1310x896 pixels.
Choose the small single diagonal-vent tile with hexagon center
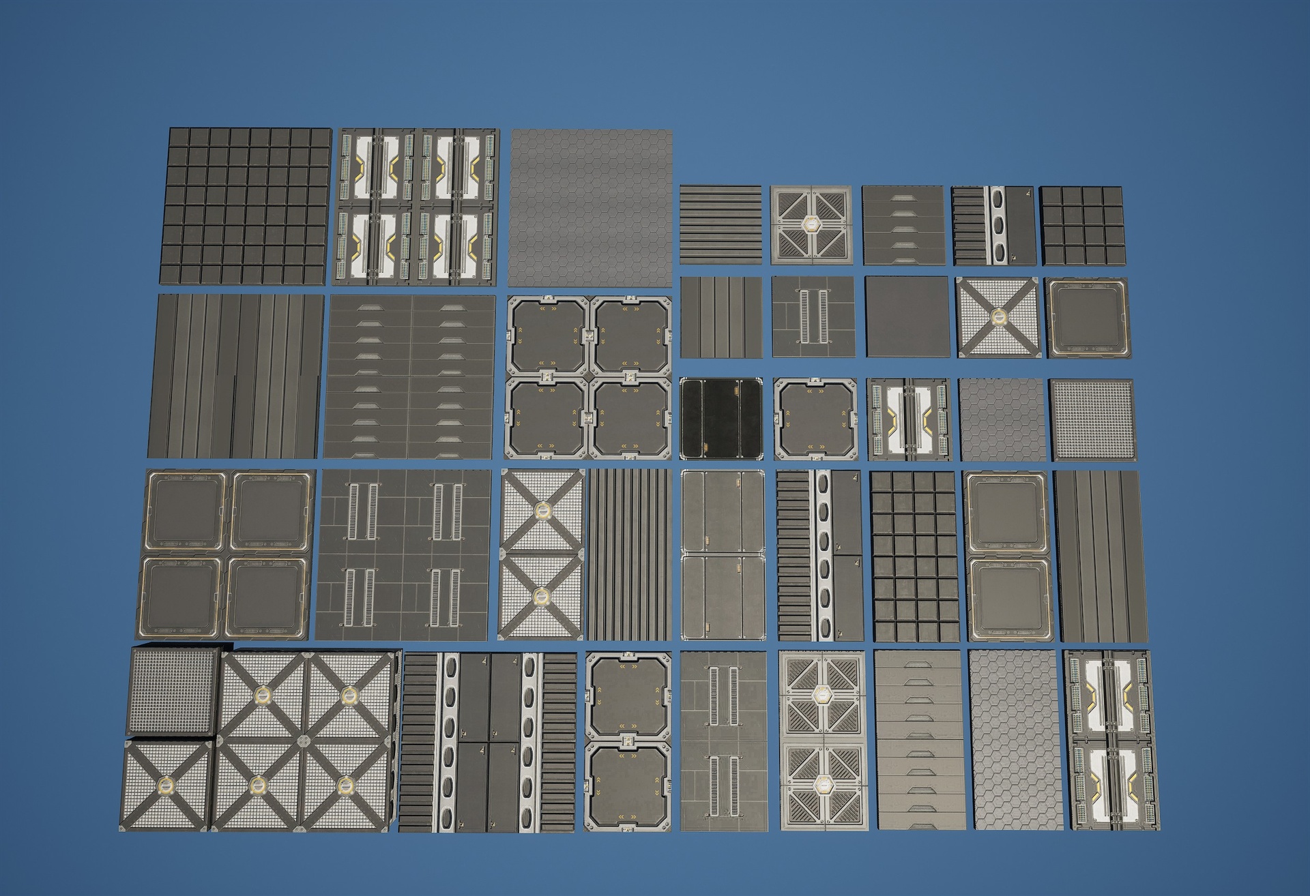click(812, 224)
